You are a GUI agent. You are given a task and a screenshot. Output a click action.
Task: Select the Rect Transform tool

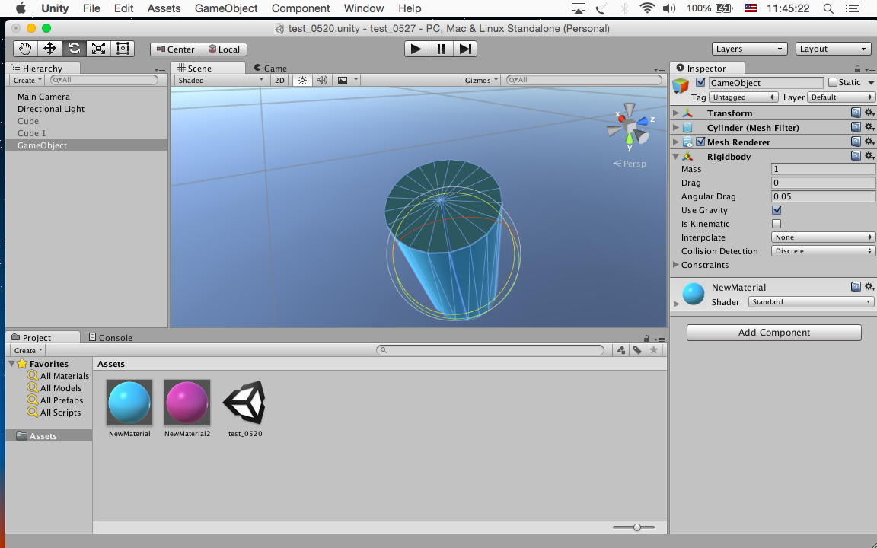tap(123, 49)
